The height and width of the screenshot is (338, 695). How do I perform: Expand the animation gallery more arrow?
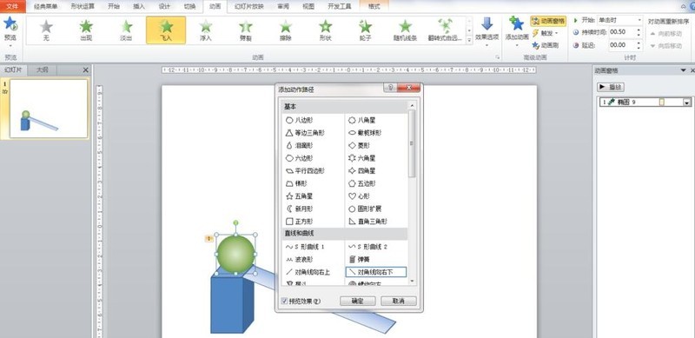click(469, 40)
